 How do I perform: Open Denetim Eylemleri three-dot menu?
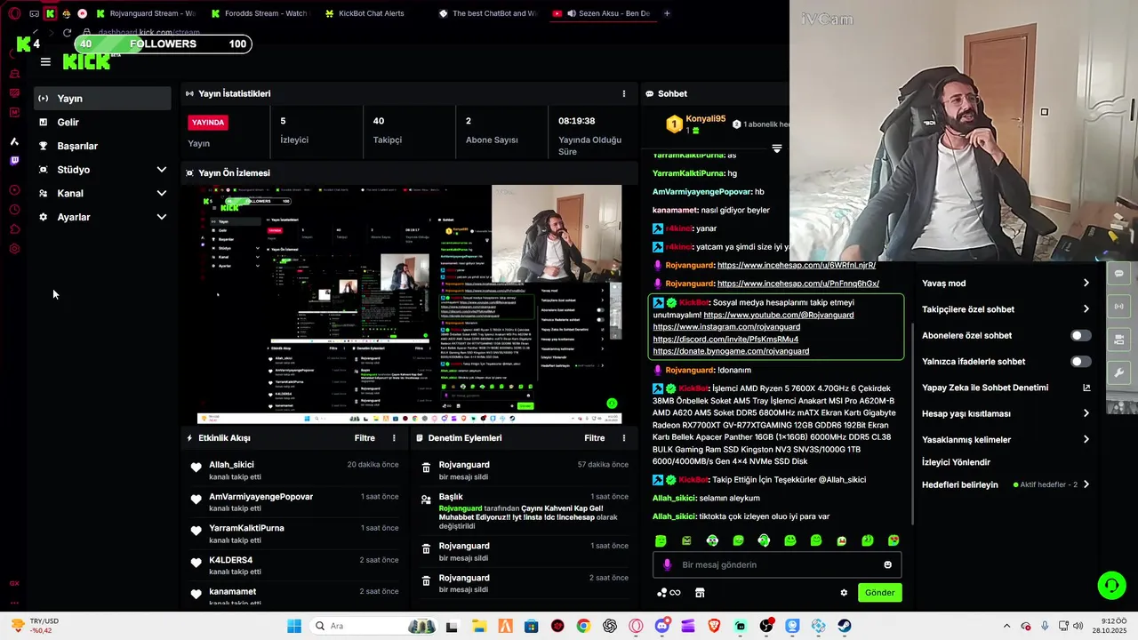click(624, 438)
